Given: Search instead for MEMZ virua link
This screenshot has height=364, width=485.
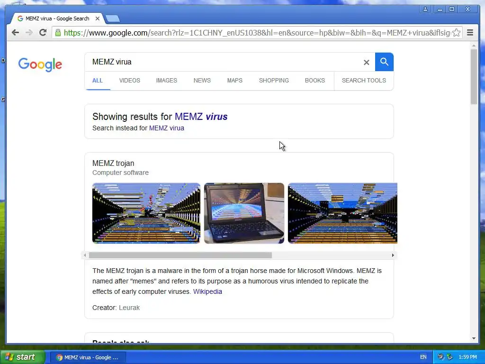Looking at the screenshot, I should 166,128.
